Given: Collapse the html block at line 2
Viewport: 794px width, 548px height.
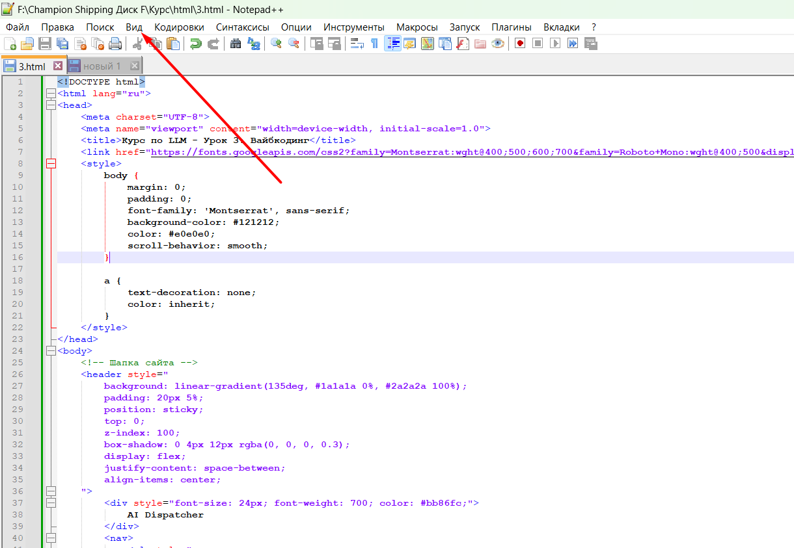Looking at the screenshot, I should pos(51,94).
